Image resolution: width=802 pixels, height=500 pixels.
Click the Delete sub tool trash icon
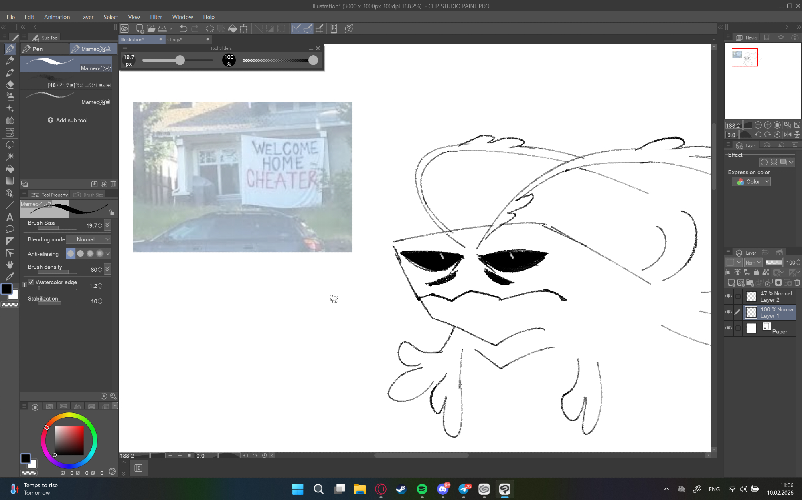[113, 184]
